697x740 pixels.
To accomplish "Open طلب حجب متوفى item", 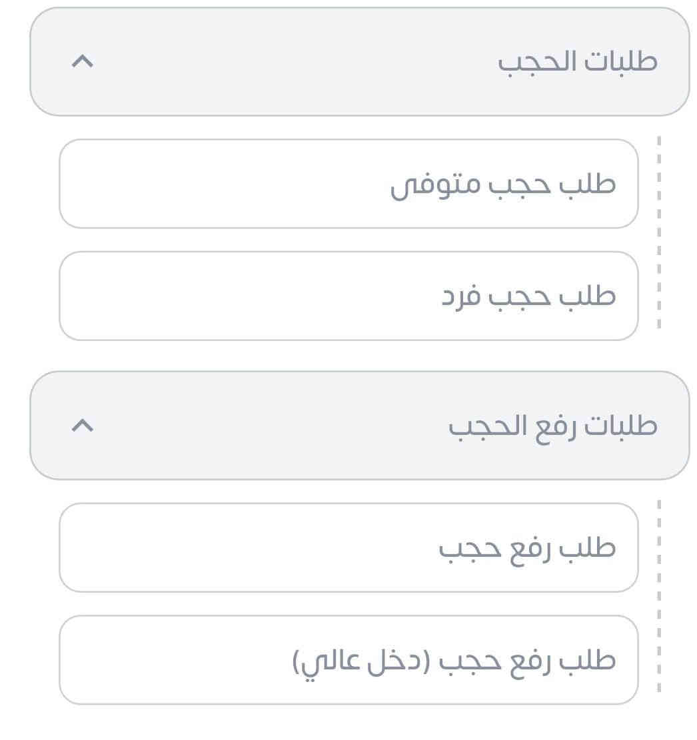I will click(x=348, y=184).
